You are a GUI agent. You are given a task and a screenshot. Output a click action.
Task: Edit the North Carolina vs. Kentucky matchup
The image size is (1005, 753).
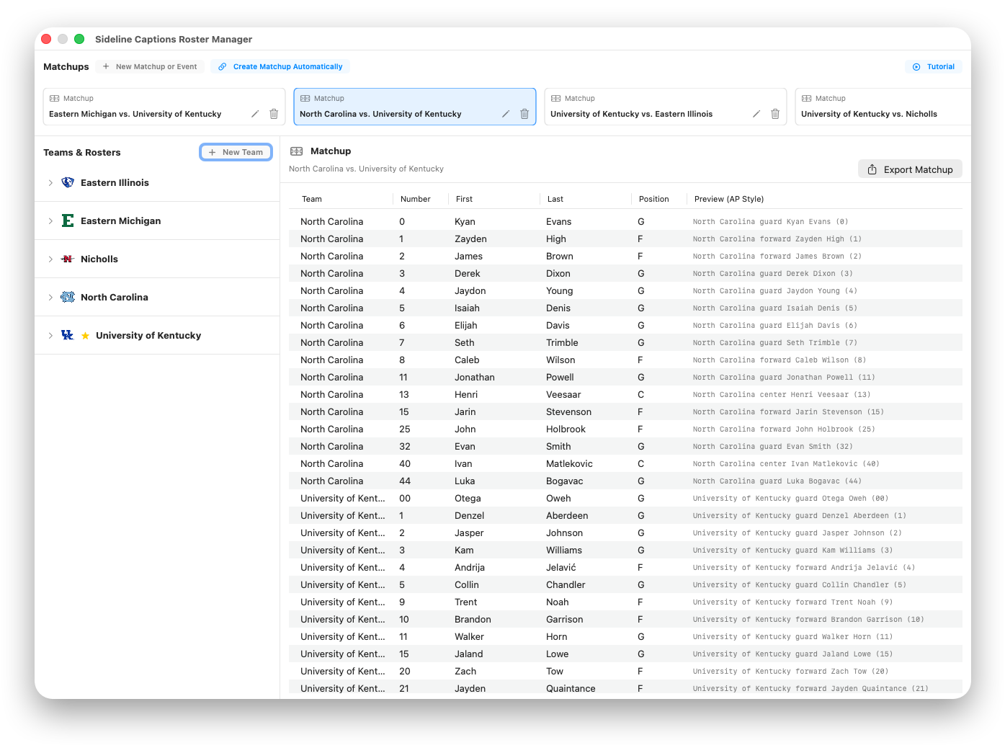[506, 114]
